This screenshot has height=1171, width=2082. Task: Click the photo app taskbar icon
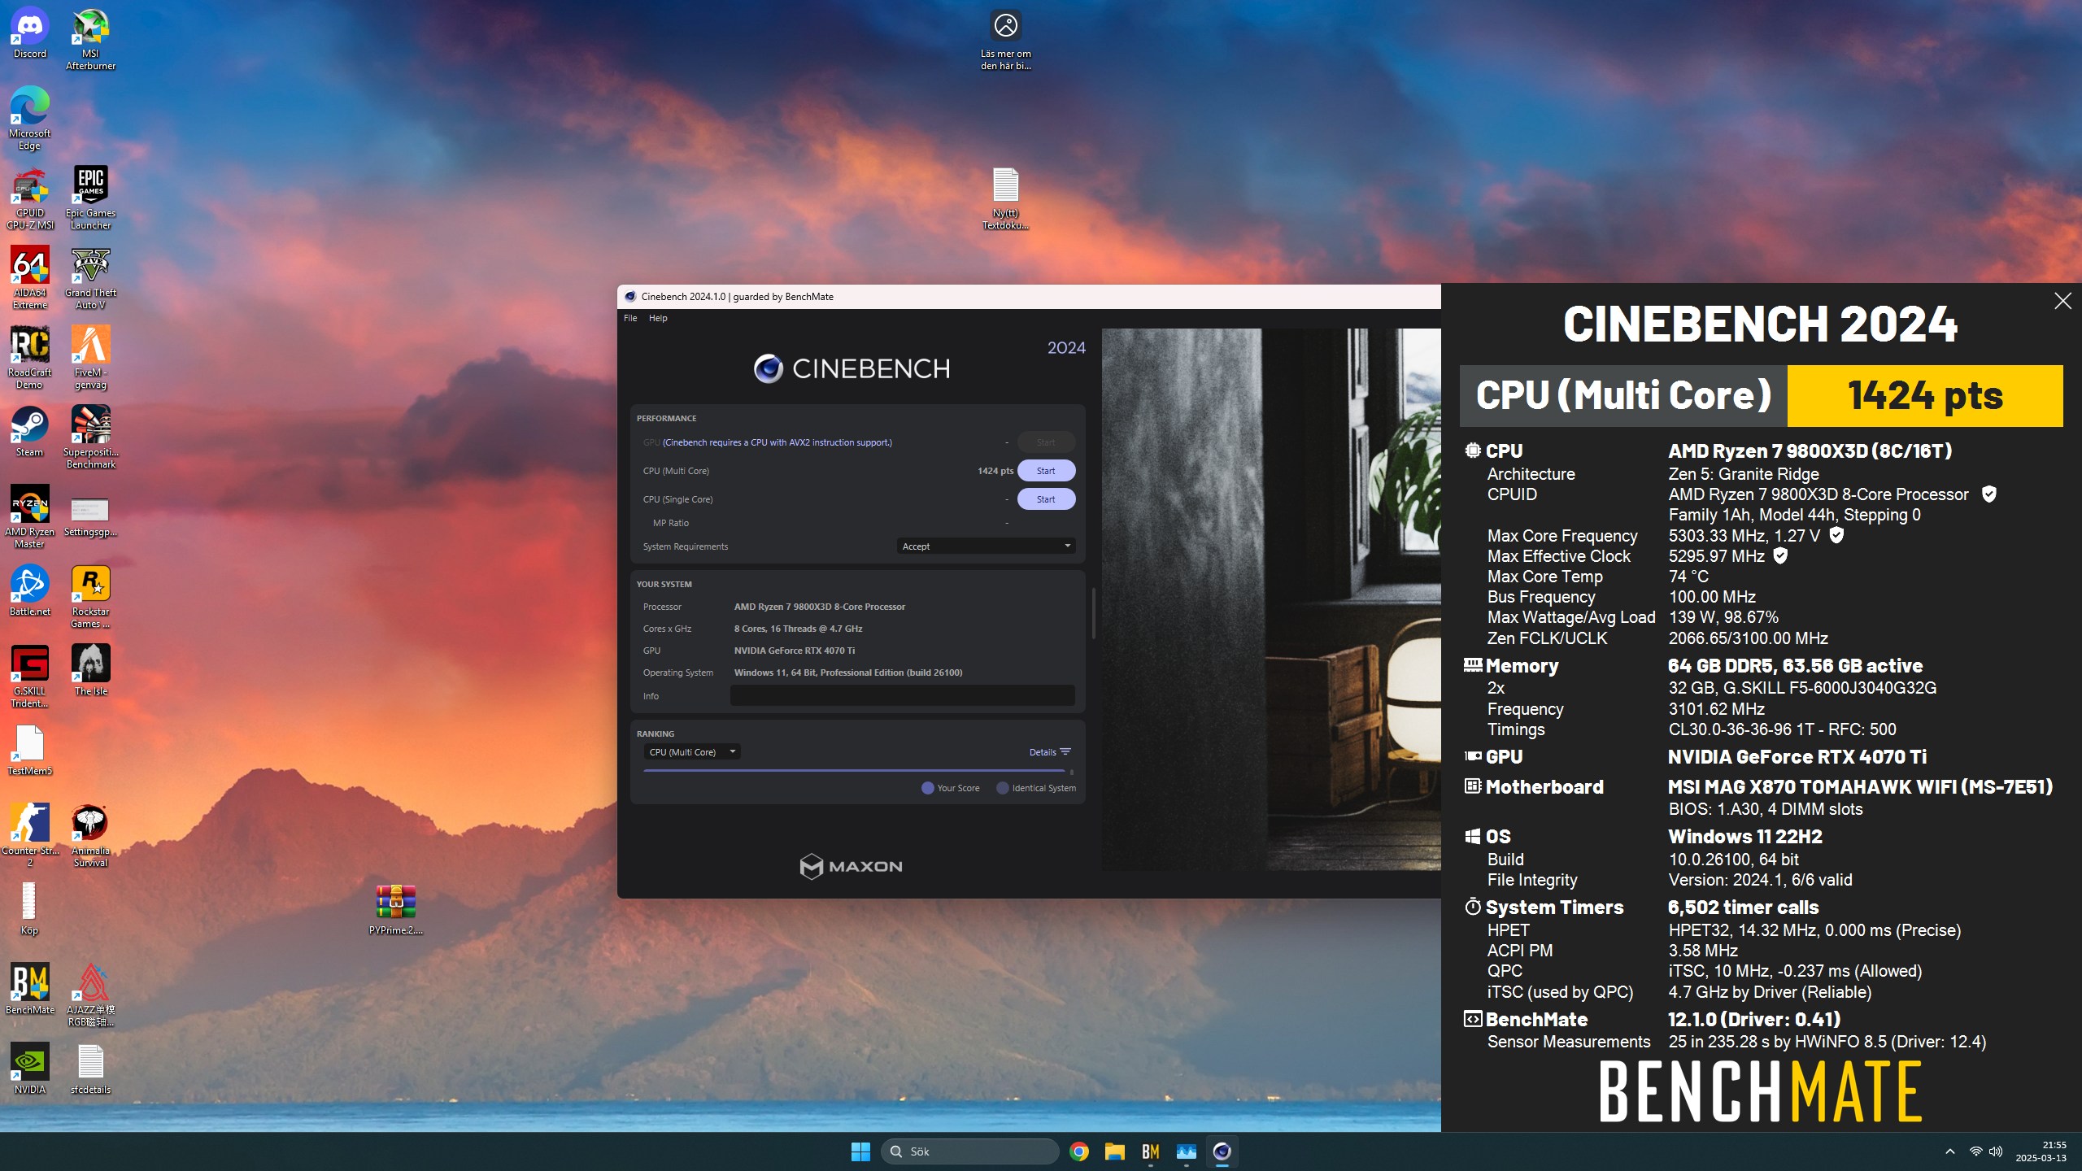[x=1186, y=1151]
